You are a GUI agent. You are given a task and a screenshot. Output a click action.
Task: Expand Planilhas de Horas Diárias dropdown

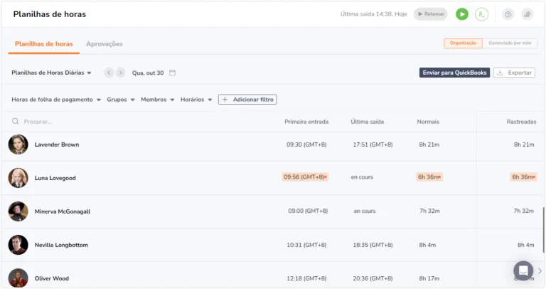pos(51,73)
